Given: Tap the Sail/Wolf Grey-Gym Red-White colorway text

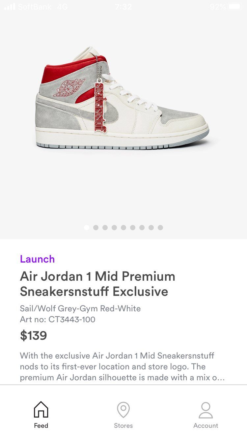Looking at the screenshot, I should (x=80, y=309).
